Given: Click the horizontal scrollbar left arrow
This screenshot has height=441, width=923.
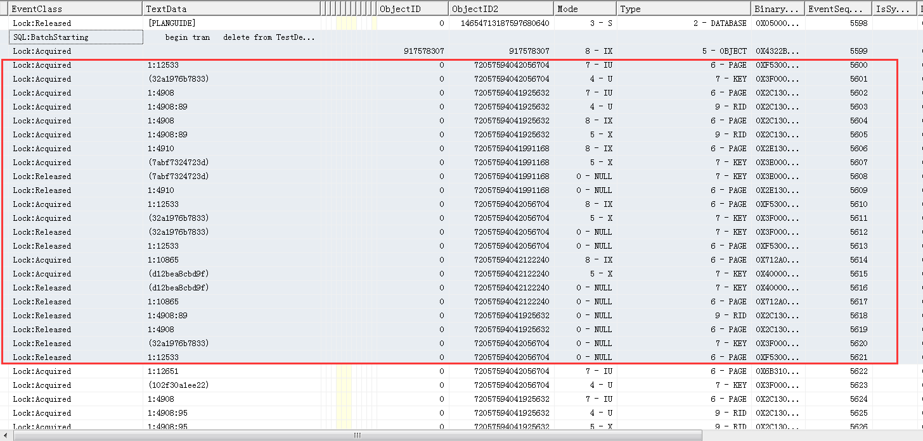Looking at the screenshot, I should click(6, 435).
